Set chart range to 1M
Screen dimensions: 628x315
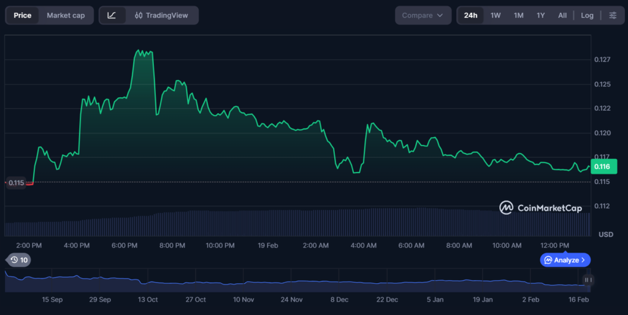click(x=518, y=15)
